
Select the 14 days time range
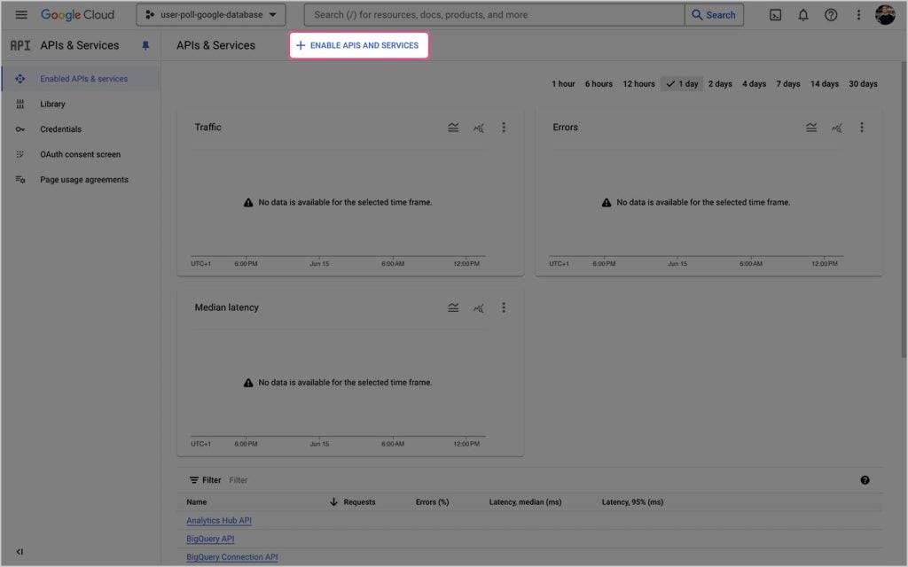[824, 84]
